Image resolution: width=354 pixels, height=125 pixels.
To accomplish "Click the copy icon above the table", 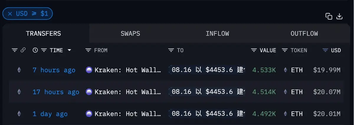I will [x=329, y=16].
